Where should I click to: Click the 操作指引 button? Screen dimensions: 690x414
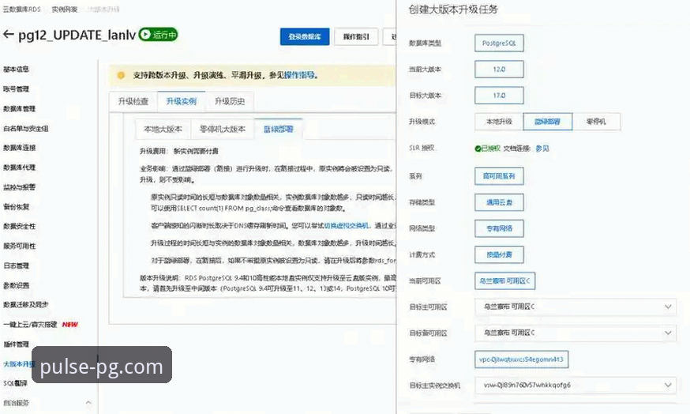click(356, 36)
